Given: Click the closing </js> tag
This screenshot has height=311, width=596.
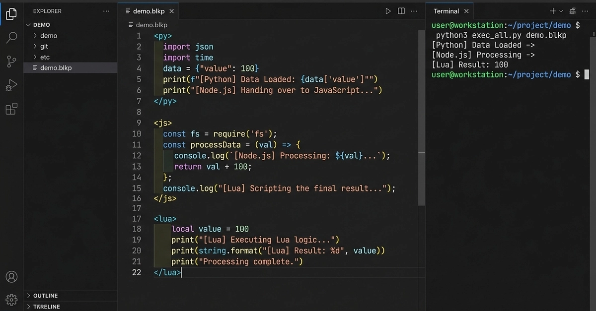Looking at the screenshot, I should pyautogui.click(x=165, y=198).
